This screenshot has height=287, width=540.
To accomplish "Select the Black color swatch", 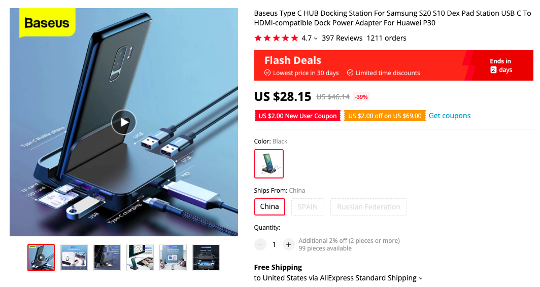I will click(268, 164).
